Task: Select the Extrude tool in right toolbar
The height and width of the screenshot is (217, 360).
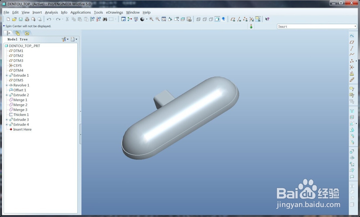Action: coord(352,152)
